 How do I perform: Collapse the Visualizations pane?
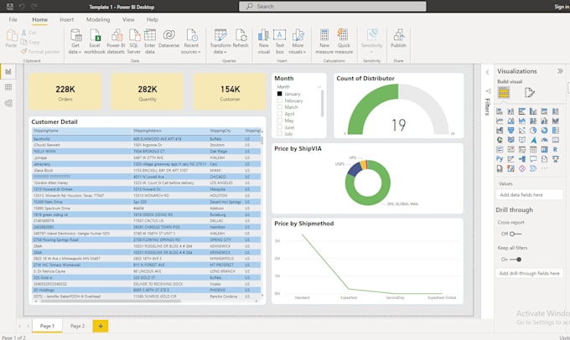pos(560,71)
